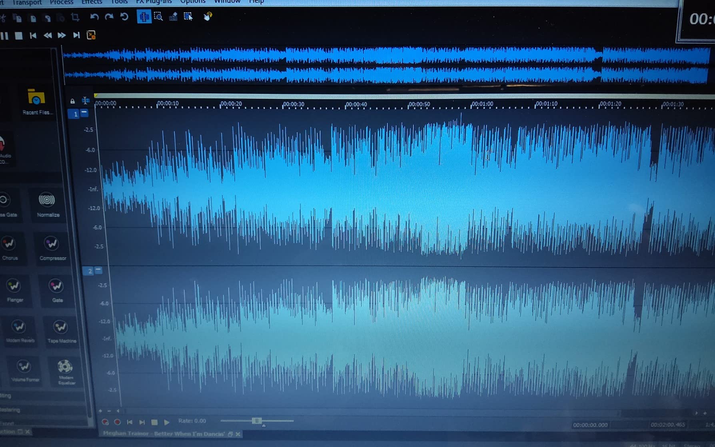Open the Process menu
715x447 pixels.
pos(61,2)
